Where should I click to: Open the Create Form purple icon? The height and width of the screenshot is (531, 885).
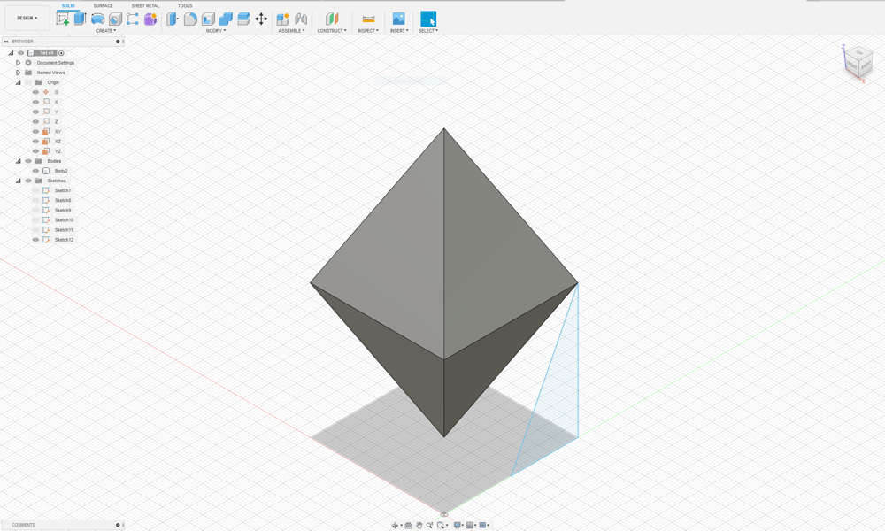pyautogui.click(x=150, y=19)
